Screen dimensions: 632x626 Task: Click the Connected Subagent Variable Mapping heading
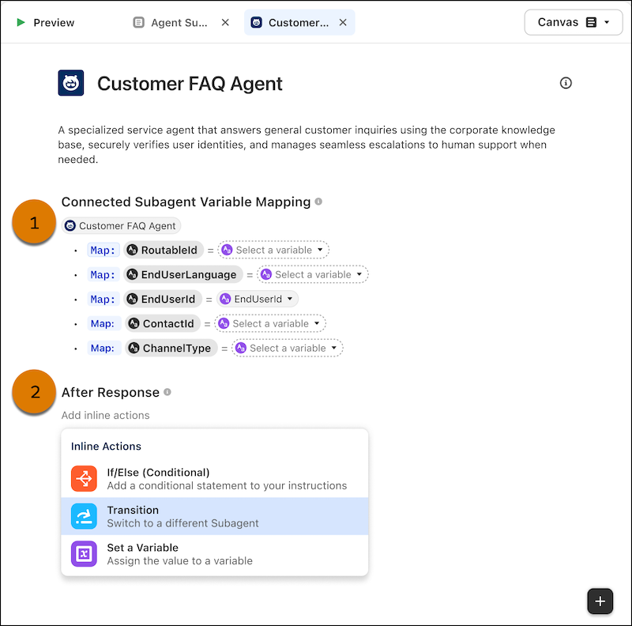pyautogui.click(x=186, y=202)
